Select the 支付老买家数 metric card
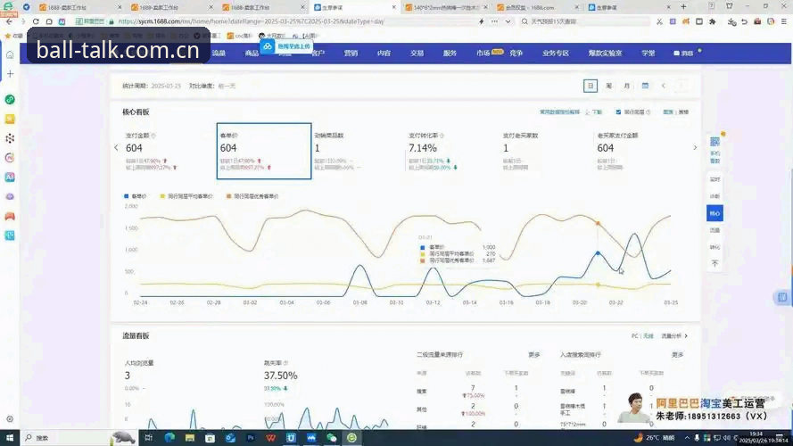793x446 pixels. (x=546, y=151)
